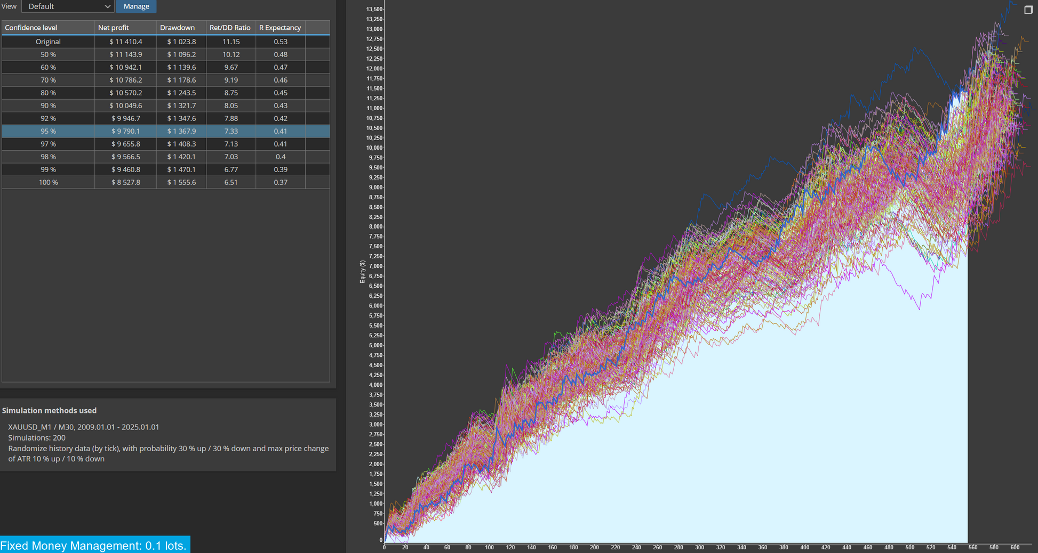This screenshot has height=553, width=1038.
Task: Select the 92 % confidence level row
Action: (166, 118)
